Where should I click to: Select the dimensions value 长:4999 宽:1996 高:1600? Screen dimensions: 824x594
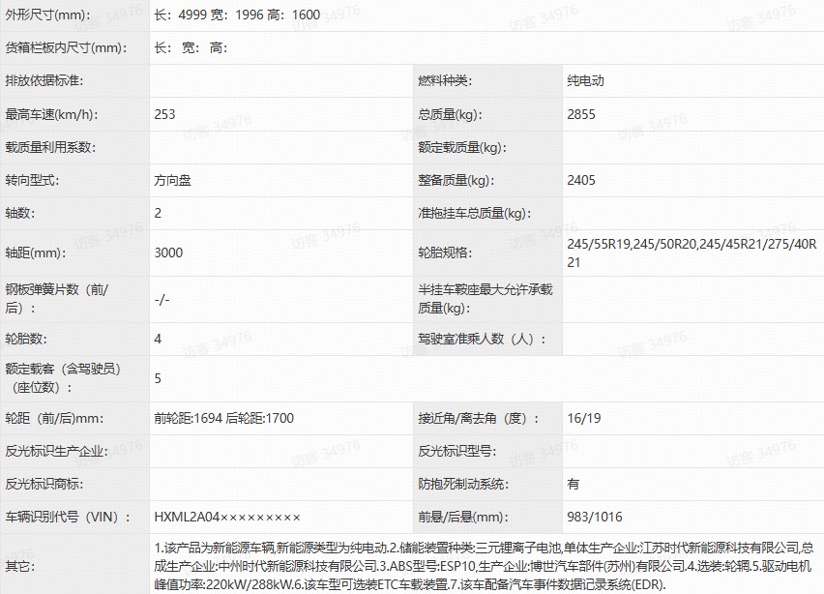pyautogui.click(x=237, y=15)
